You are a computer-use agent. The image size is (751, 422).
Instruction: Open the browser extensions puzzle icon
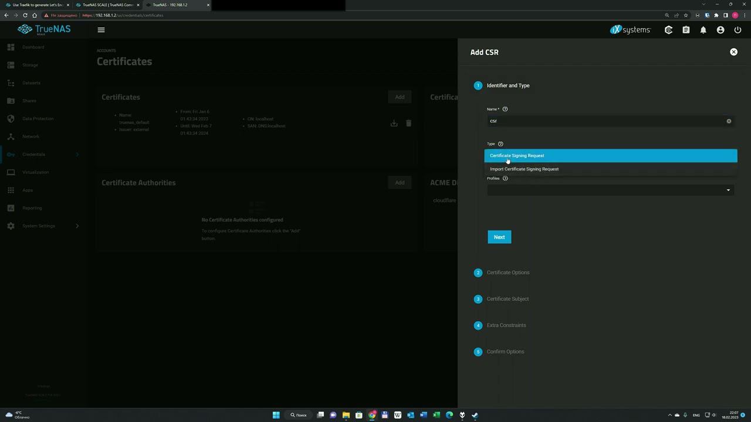pos(716,15)
